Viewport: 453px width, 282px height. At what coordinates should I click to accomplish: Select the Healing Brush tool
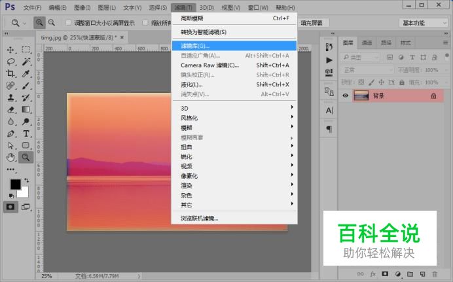point(10,86)
